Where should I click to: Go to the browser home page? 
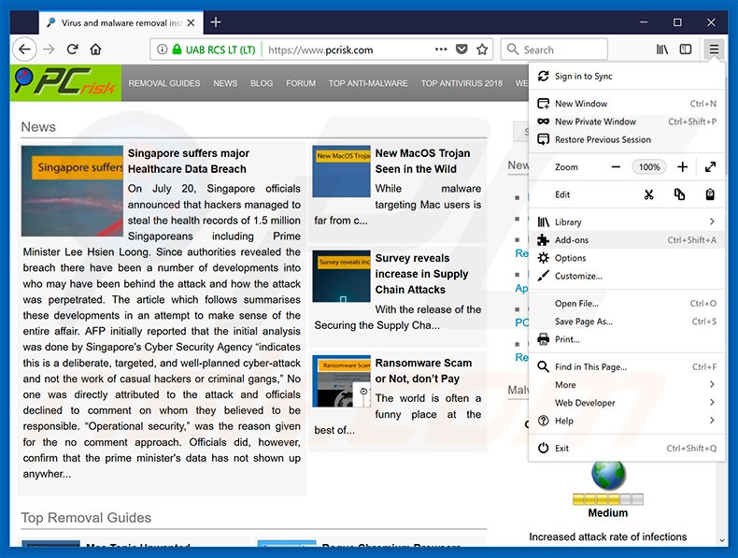point(95,50)
